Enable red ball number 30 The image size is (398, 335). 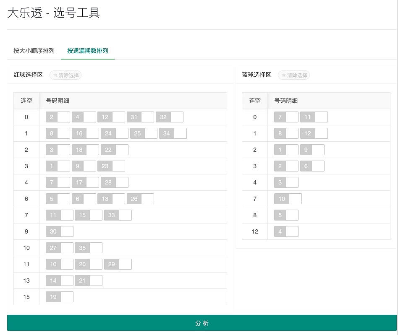tap(59, 231)
